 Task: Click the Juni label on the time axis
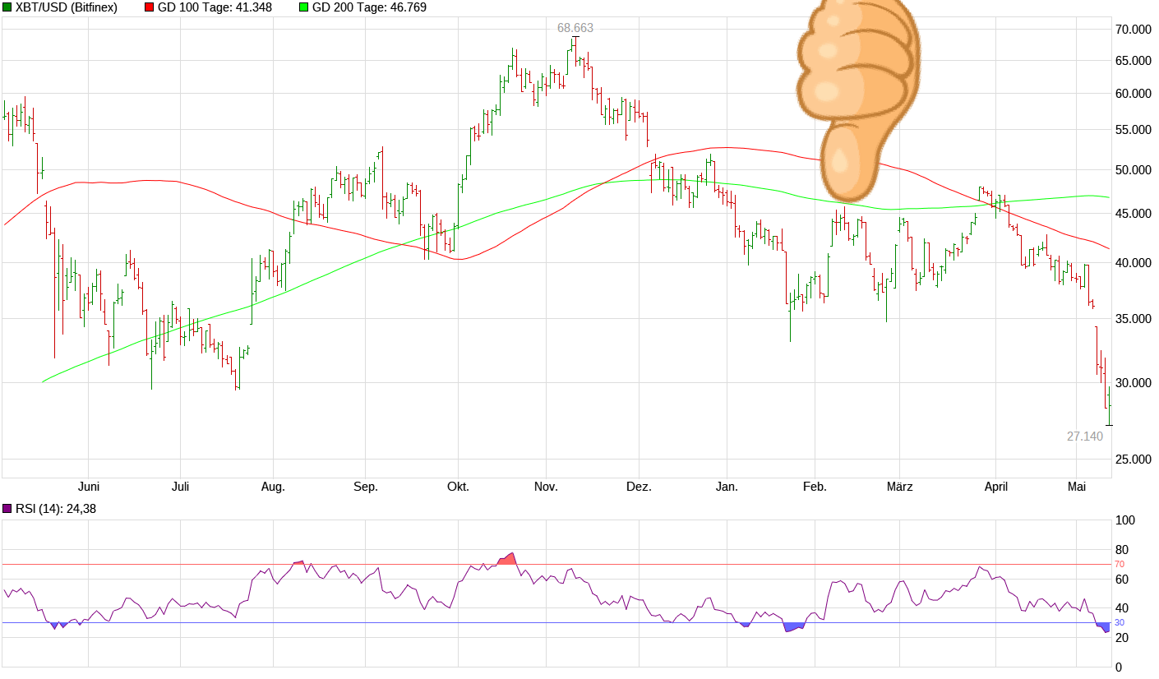pyautogui.click(x=90, y=487)
